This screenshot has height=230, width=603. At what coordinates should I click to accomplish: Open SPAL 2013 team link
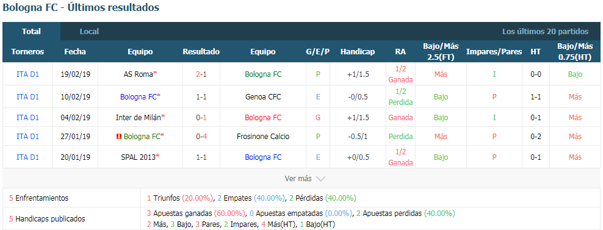tap(139, 157)
